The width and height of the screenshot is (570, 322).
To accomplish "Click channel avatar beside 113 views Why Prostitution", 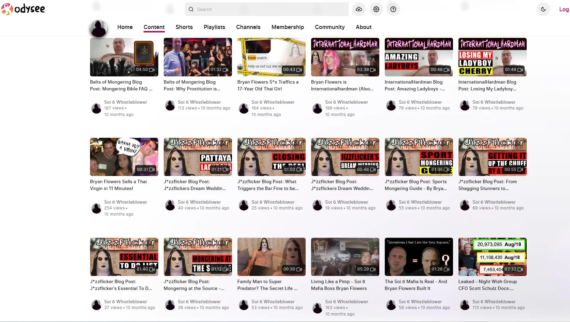I will point(170,105).
